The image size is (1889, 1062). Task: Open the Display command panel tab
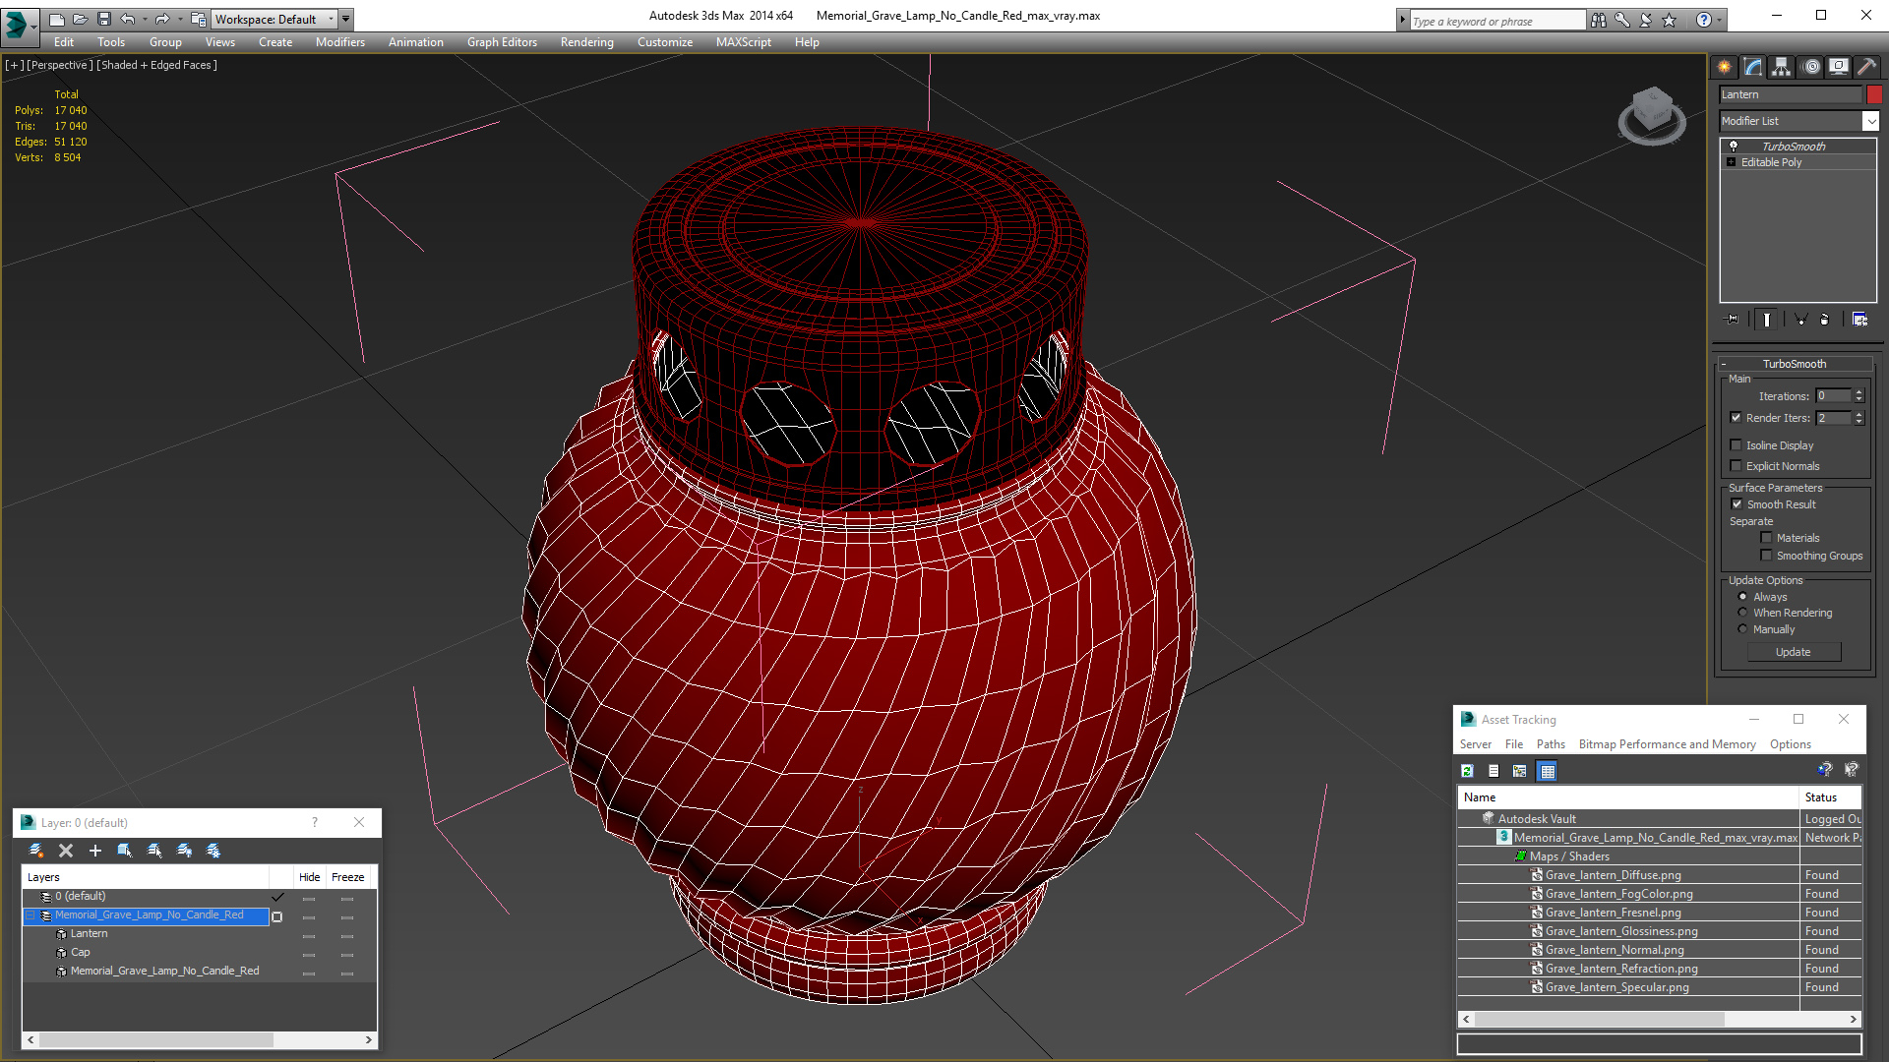tap(1838, 67)
